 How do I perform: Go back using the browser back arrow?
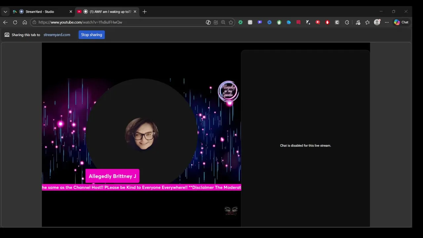tap(5, 22)
